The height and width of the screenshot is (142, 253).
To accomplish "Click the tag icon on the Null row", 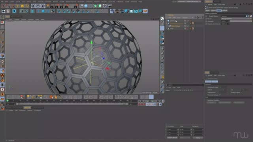I will [193, 28].
